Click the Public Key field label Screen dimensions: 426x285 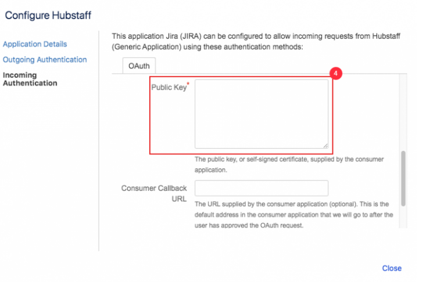click(x=168, y=88)
